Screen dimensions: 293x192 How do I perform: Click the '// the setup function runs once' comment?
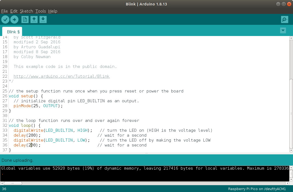coord(96,91)
